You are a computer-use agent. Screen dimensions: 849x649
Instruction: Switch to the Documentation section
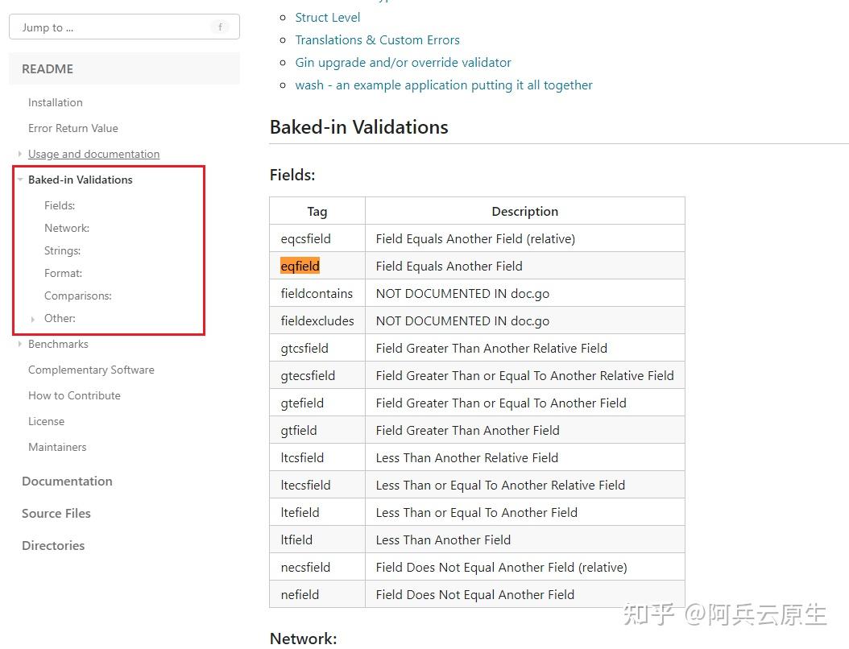[67, 481]
